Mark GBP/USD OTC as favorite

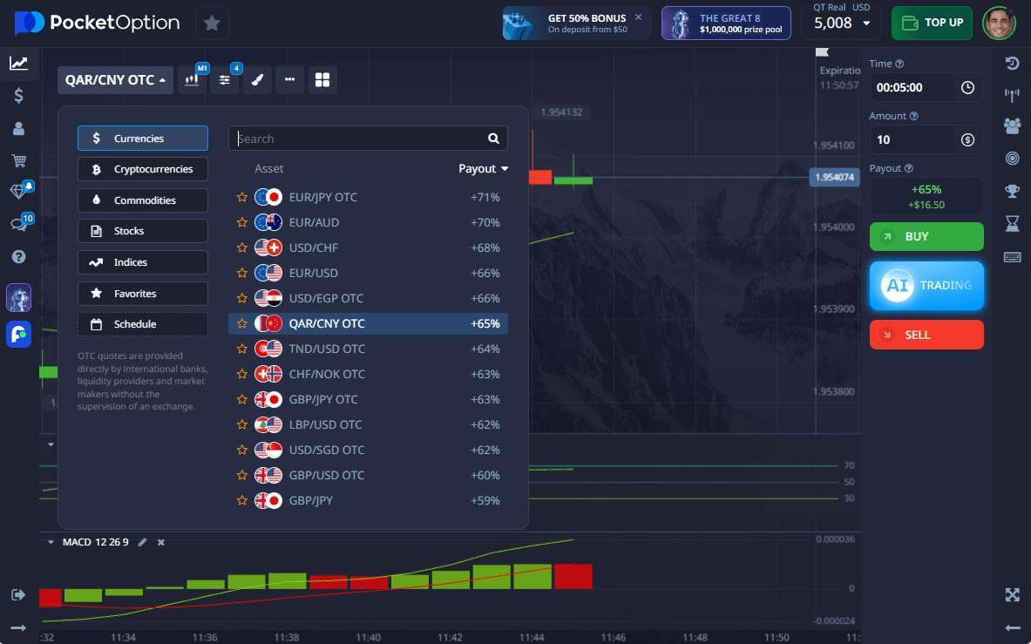click(x=242, y=476)
